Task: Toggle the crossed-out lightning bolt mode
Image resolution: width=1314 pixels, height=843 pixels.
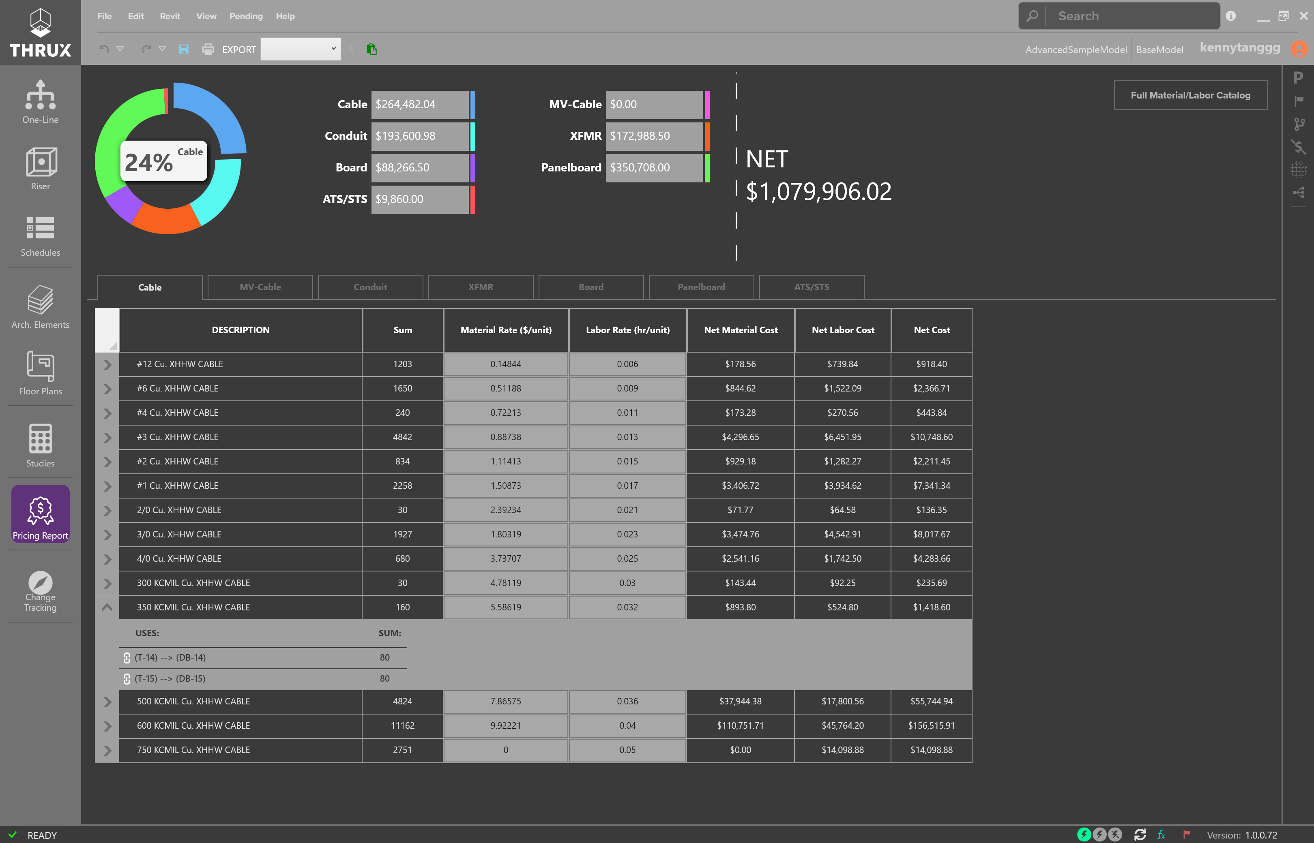Action: 1114,835
